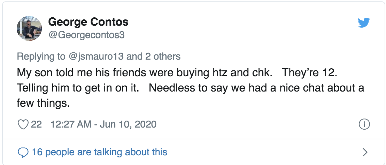Click the 12:27 AM time stamp
Image resolution: width=386 pixels, height=165 pixels.
pos(70,124)
